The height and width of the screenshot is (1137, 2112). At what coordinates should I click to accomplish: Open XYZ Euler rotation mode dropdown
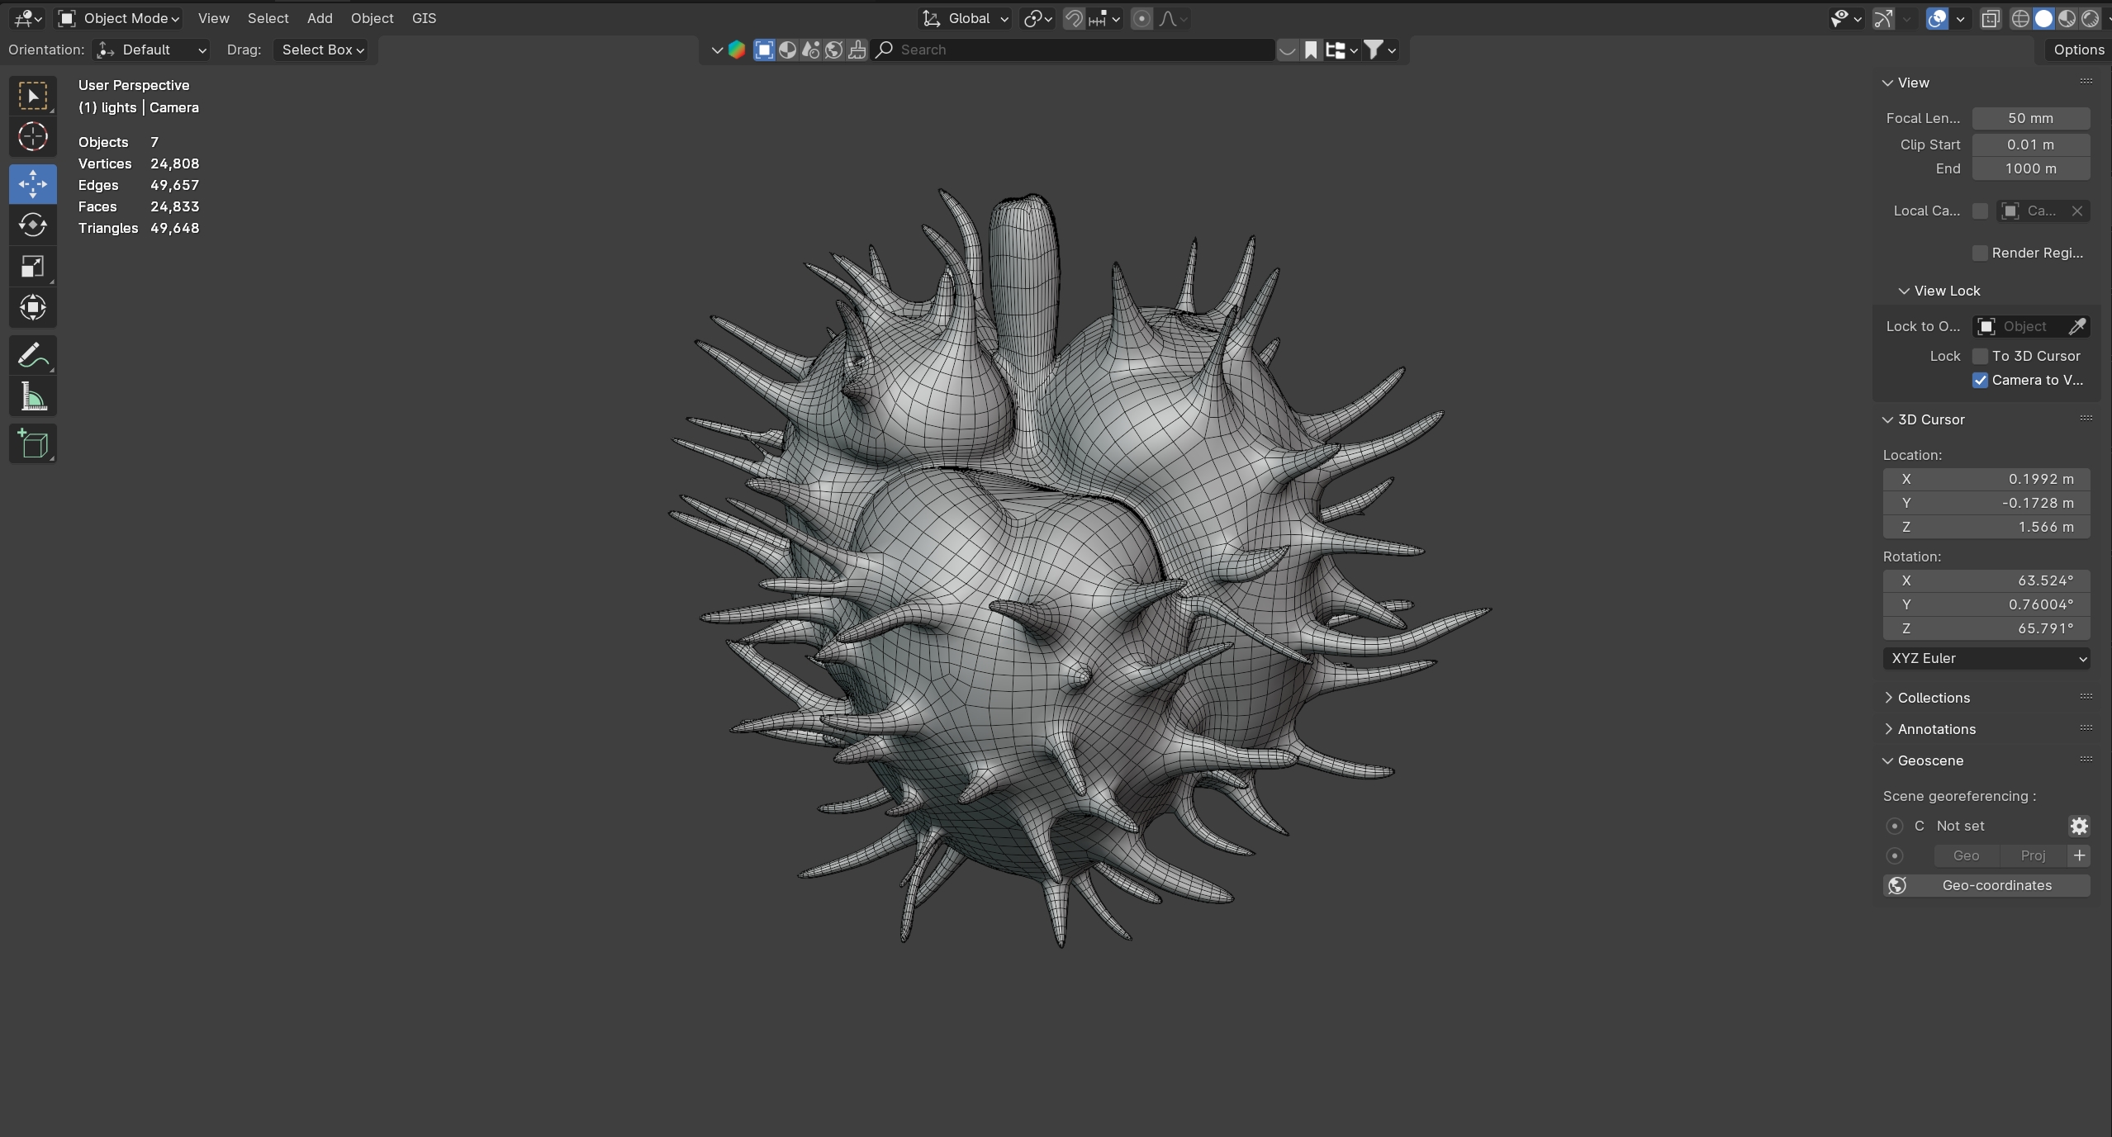coord(1986,658)
